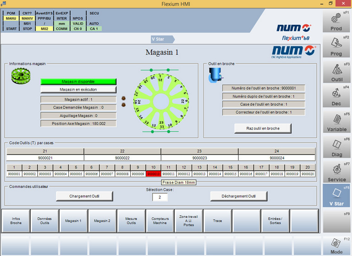Select the red highlighted tool 9000010 cell
Screen dimensions: 352x256
click(x=153, y=174)
